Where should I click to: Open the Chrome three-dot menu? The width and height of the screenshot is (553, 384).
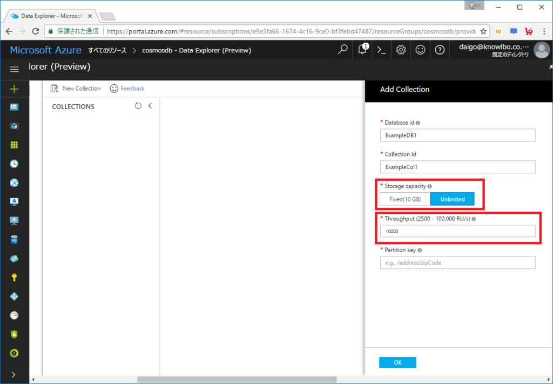point(544,31)
